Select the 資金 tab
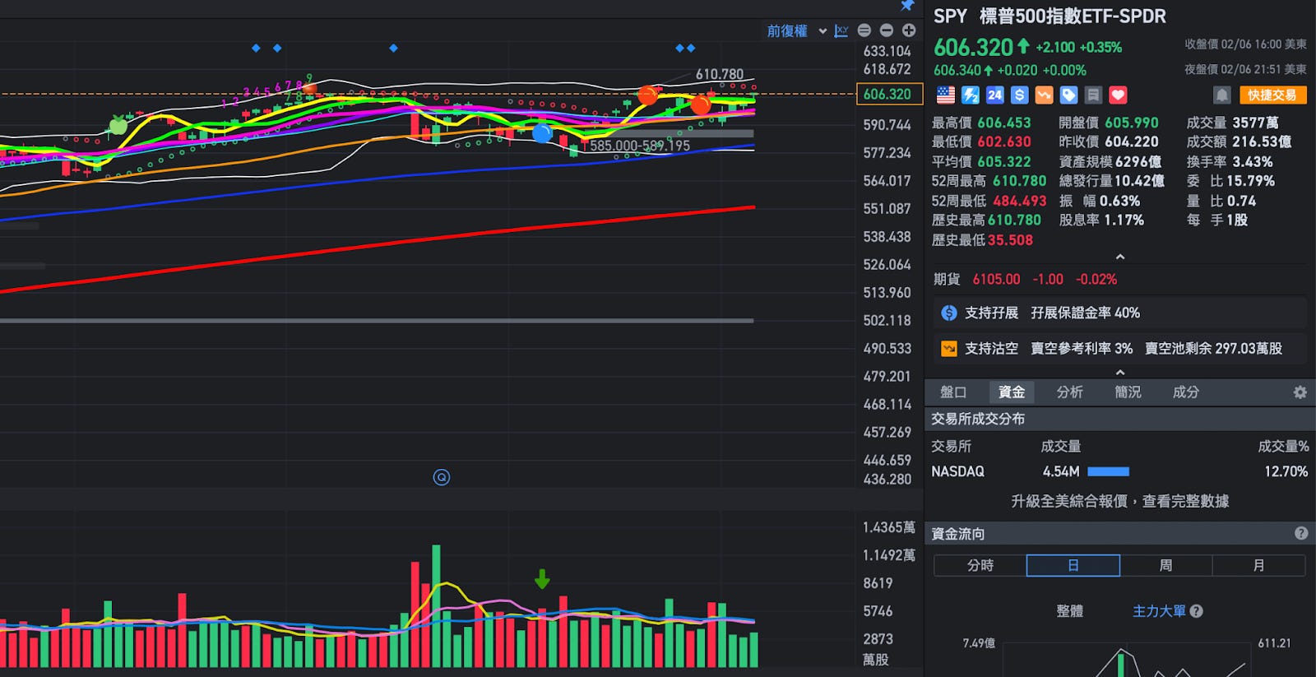The width and height of the screenshot is (1316, 677). pyautogui.click(x=1012, y=392)
